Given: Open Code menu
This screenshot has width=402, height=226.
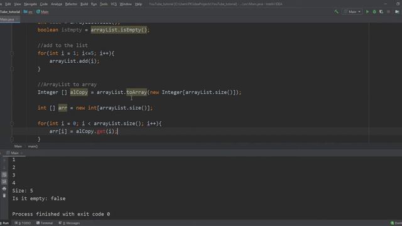Looking at the screenshot, I should 44,4.
